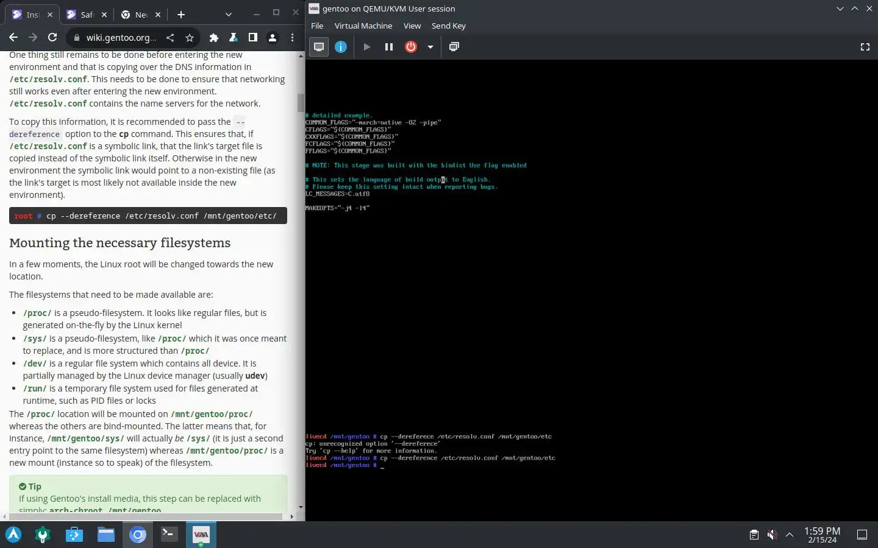Screen dimensions: 878x548
Task: Click show desktop button in taskbar
Action: (862, 535)
